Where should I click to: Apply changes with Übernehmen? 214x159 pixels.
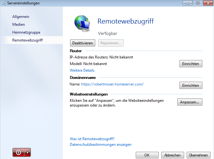click(198, 155)
